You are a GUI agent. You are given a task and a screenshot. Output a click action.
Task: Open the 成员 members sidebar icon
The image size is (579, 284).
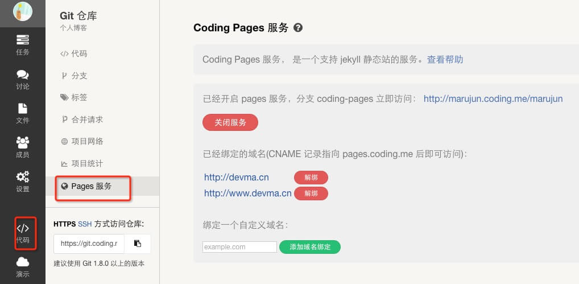pyautogui.click(x=23, y=147)
